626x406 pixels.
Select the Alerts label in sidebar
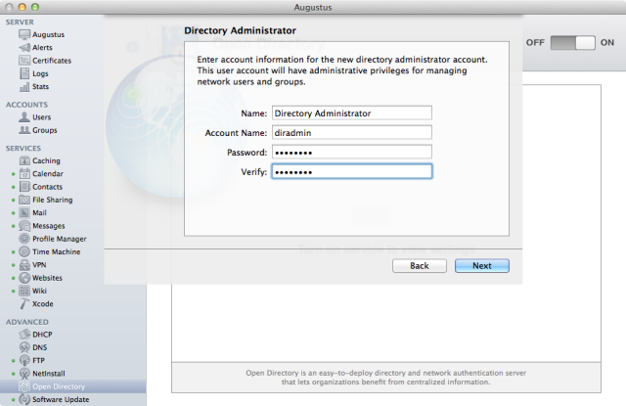point(42,48)
